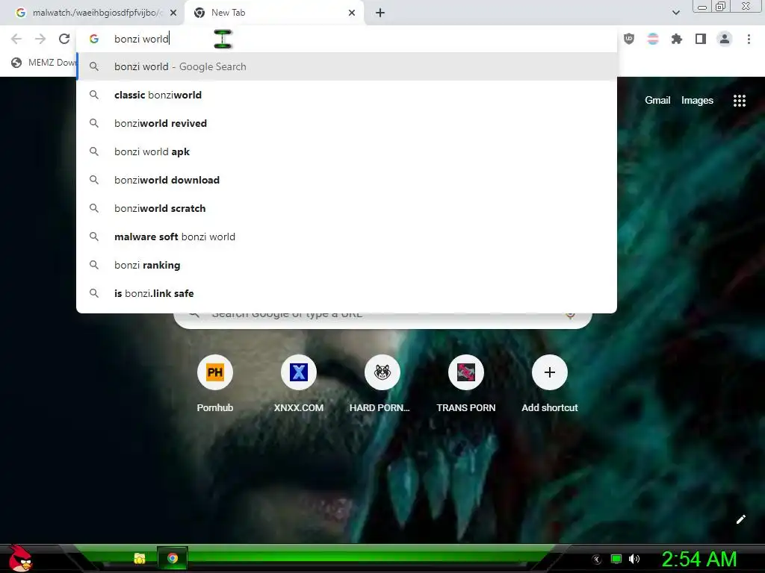Click the Add shortcut plus tile
This screenshot has width=765, height=573.
pos(550,384)
